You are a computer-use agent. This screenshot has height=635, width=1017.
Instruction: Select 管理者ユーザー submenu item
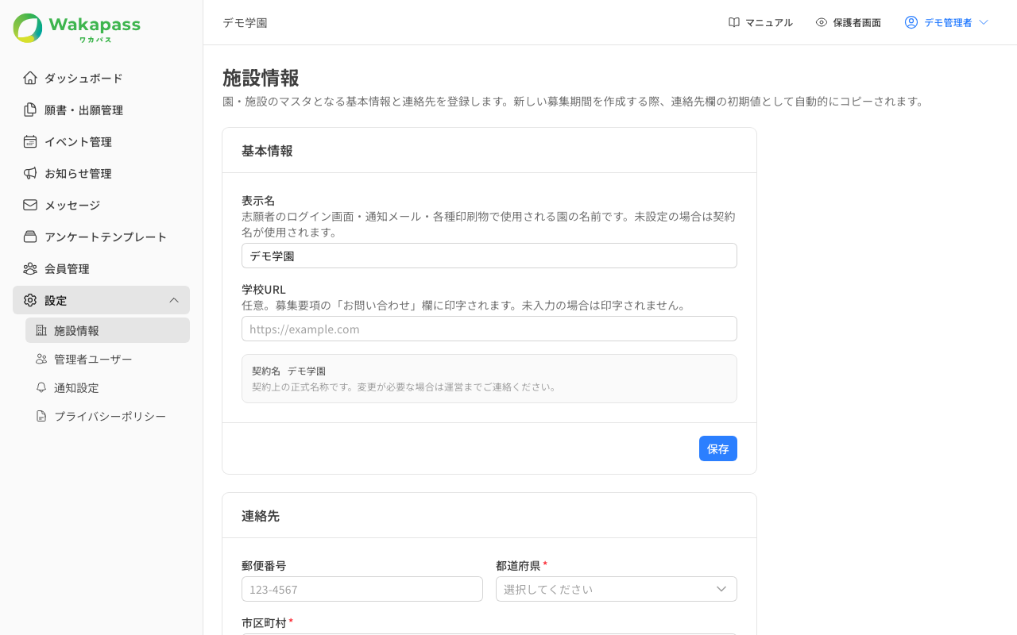(x=107, y=359)
